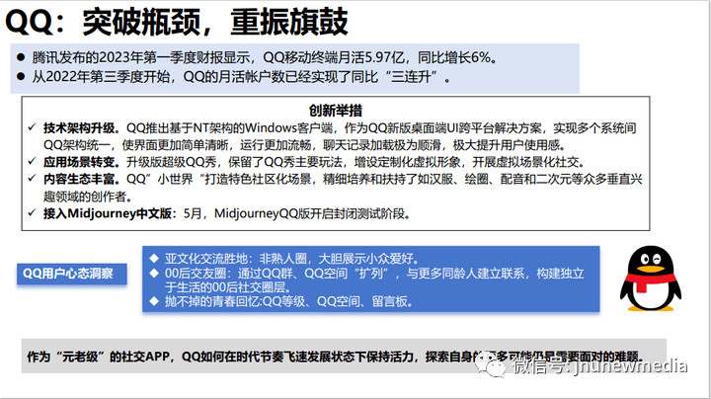
Task: Click the diamond bullet before "抛不掉的青春回忆"
Action: [154, 301]
